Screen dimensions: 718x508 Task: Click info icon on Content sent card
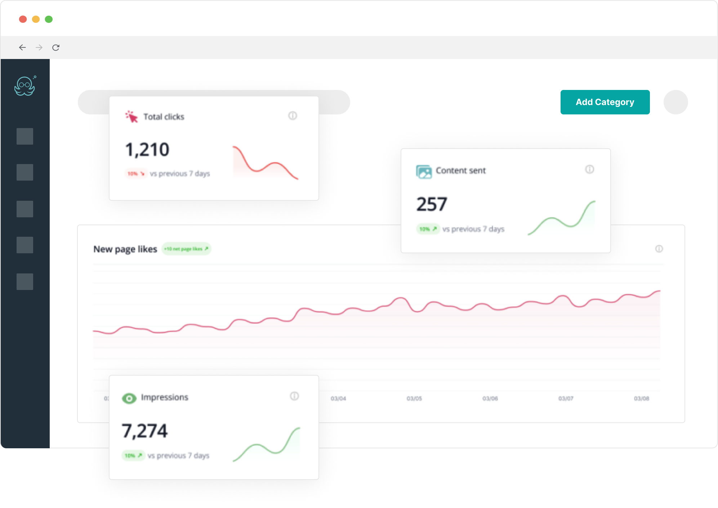tap(589, 169)
